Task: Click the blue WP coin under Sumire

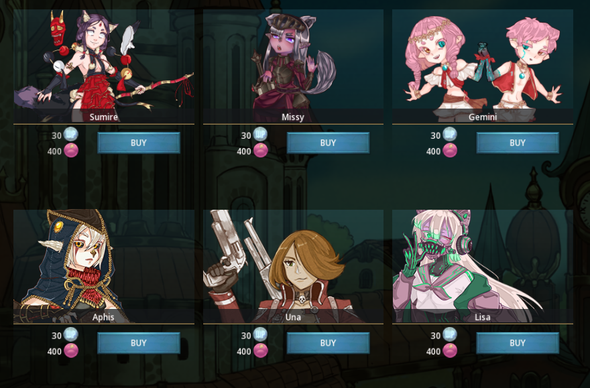Action: pos(71,134)
